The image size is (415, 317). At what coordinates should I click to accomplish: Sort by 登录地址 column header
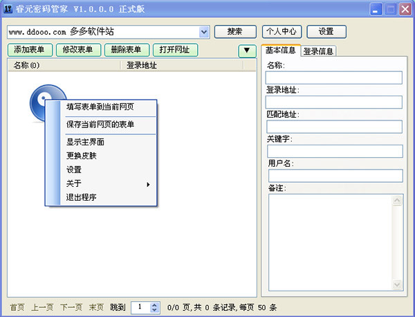(x=182, y=65)
